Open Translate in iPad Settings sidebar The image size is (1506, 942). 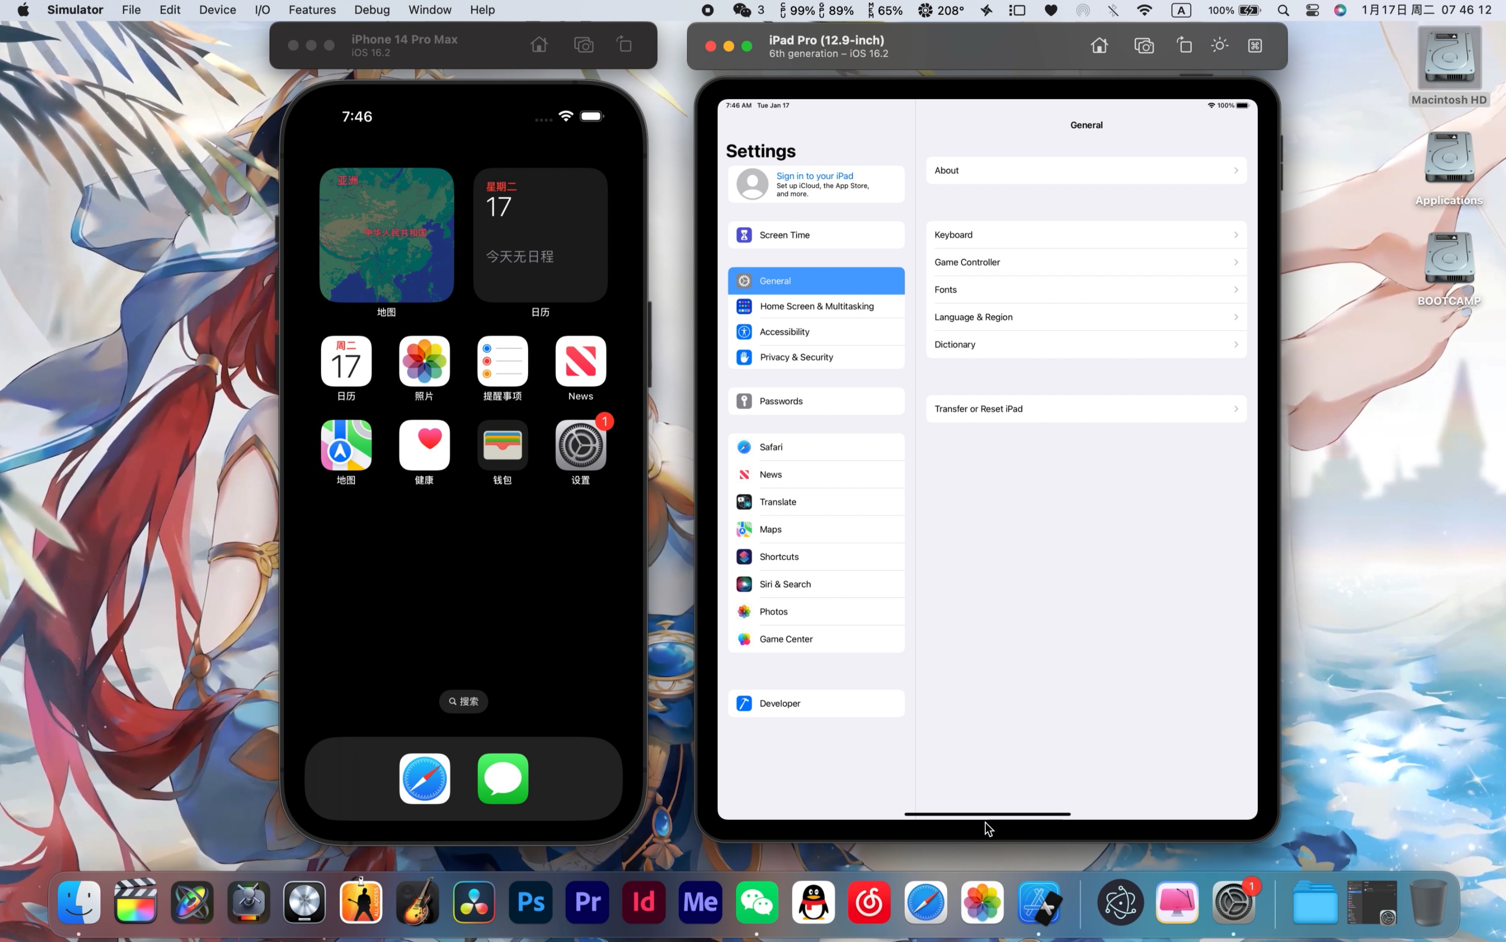[816, 502]
